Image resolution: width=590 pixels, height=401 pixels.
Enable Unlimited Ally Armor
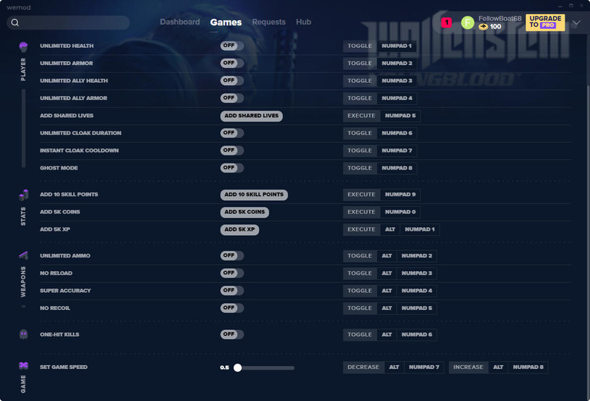(232, 98)
